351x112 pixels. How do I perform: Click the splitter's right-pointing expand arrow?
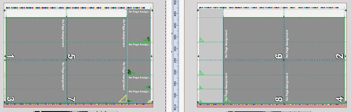point(172,52)
